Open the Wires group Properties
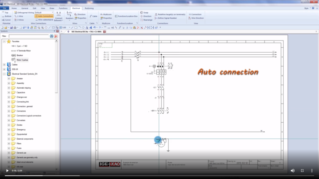Screen dimensions: 319x179 coord(80,18)
